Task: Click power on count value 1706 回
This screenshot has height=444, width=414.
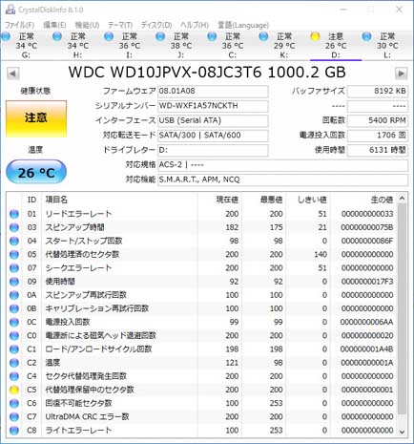Action: [378, 136]
